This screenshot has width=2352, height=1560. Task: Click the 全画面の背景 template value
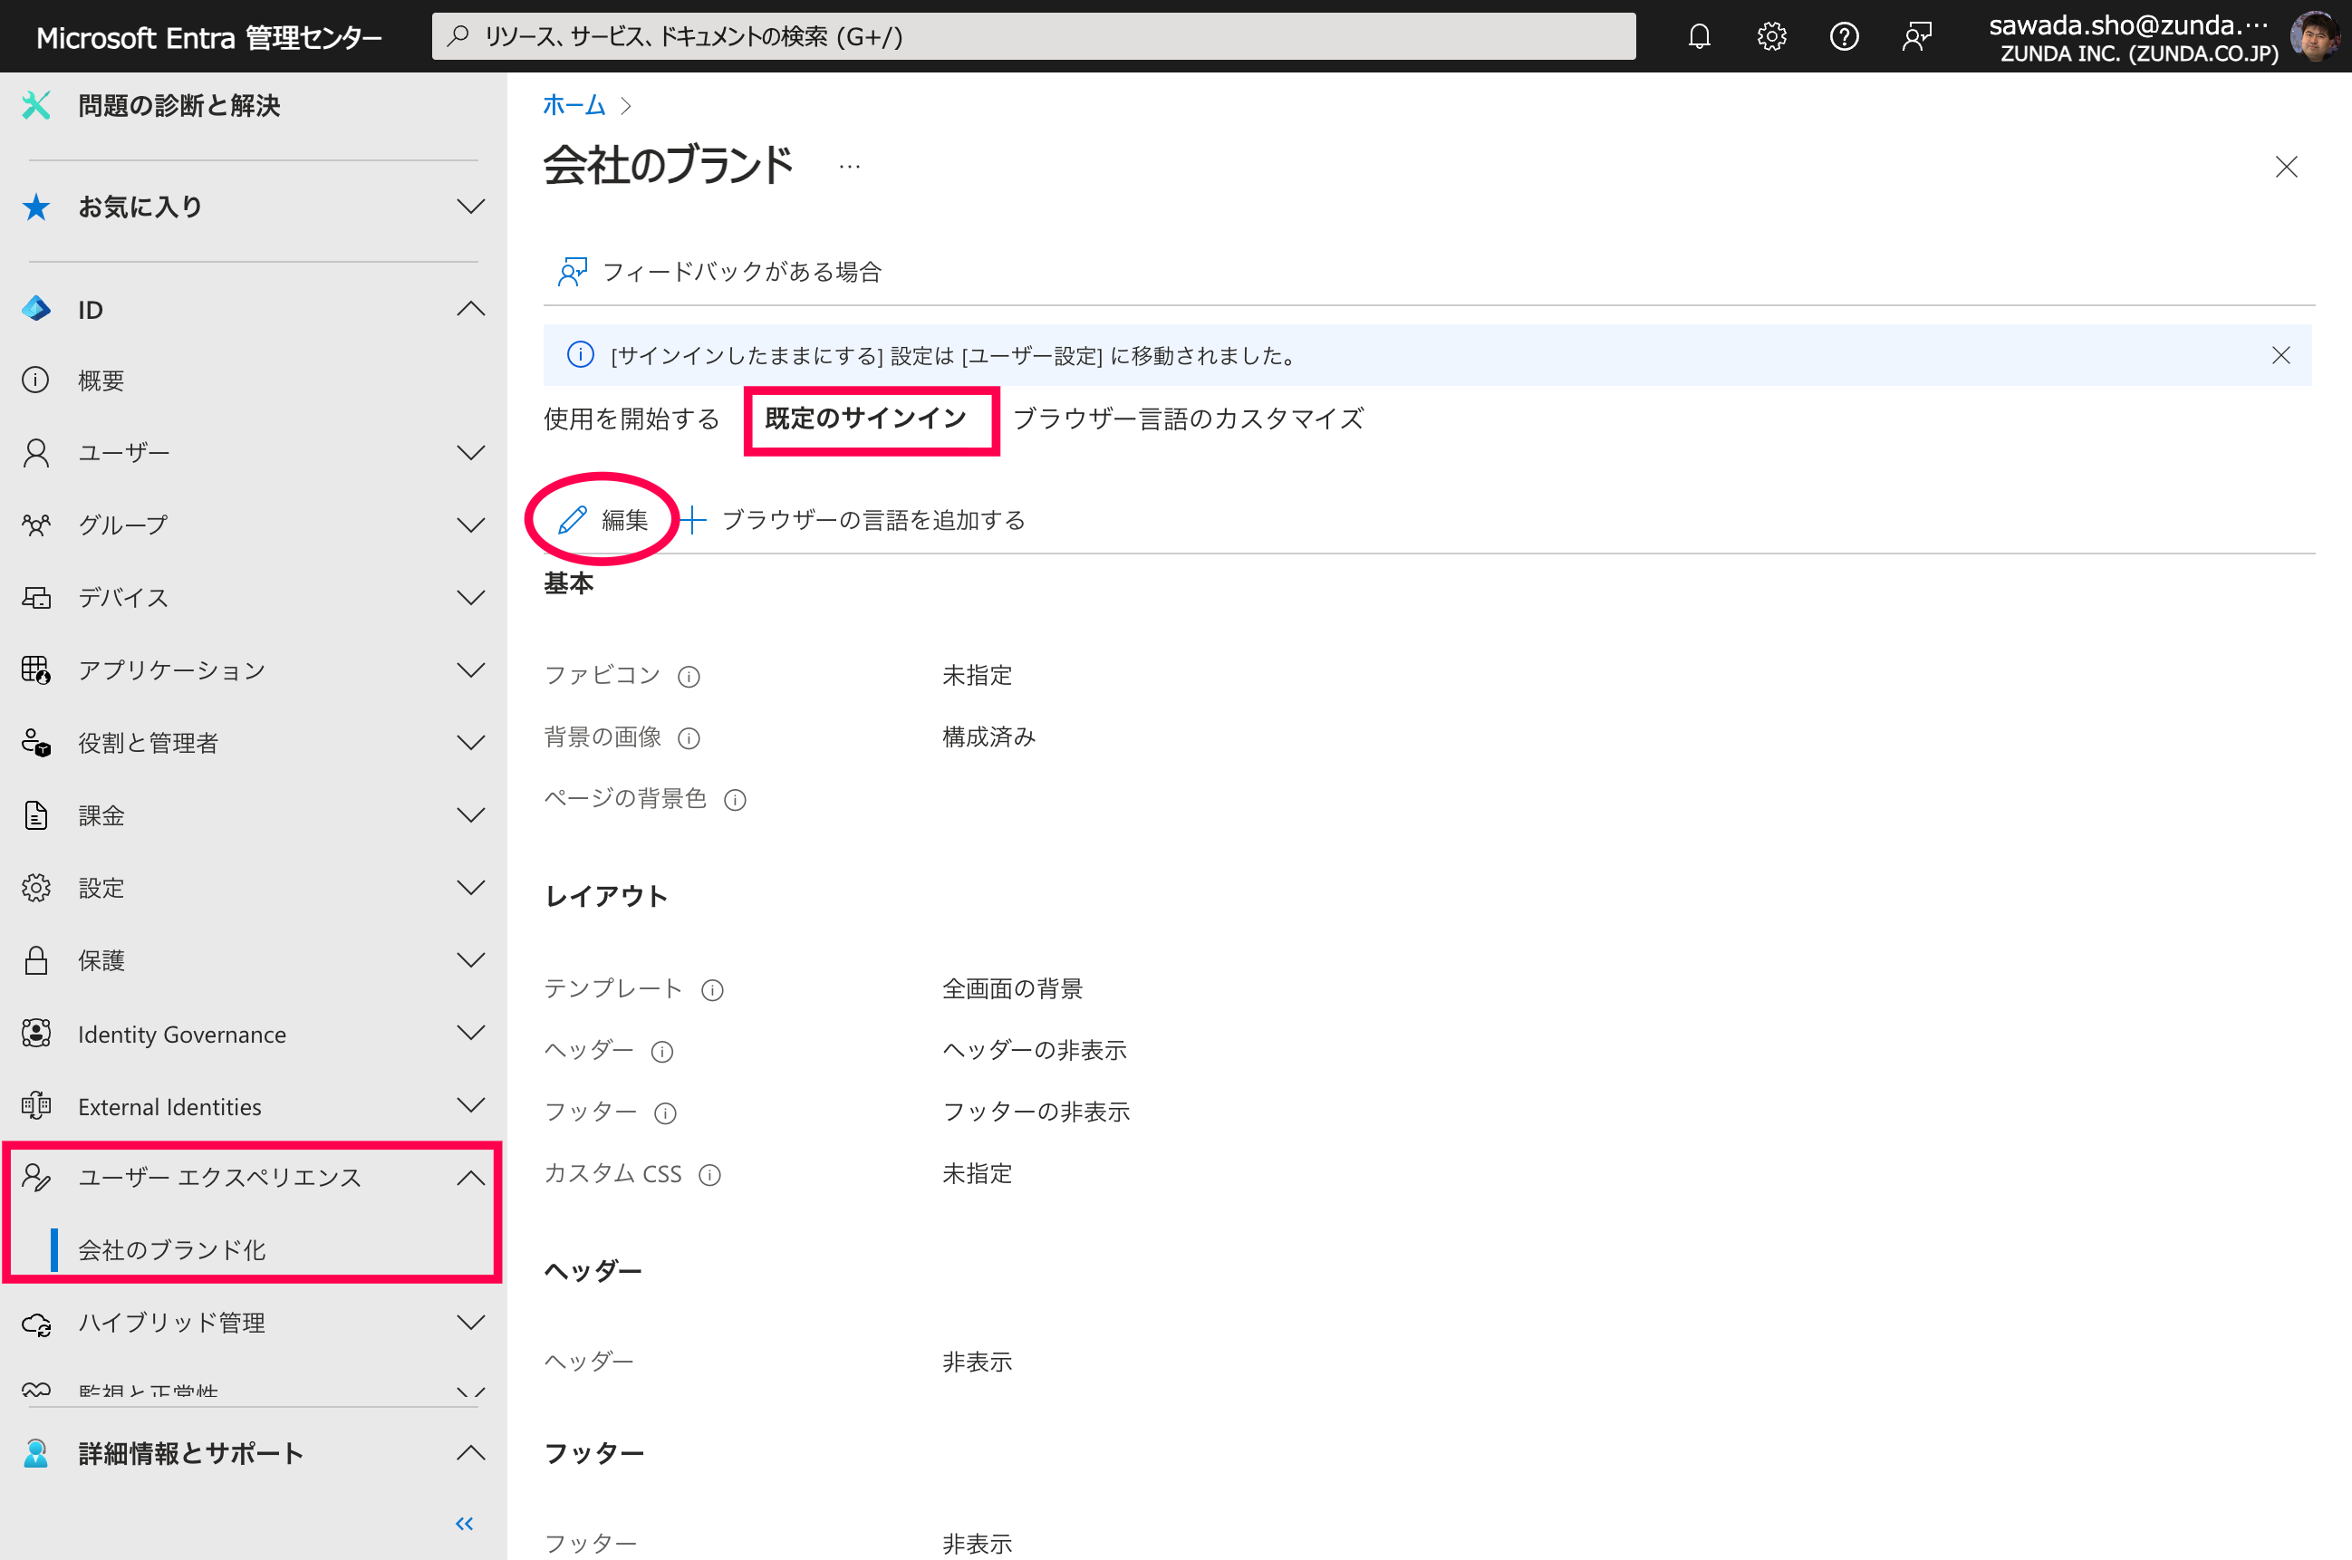tap(1012, 989)
